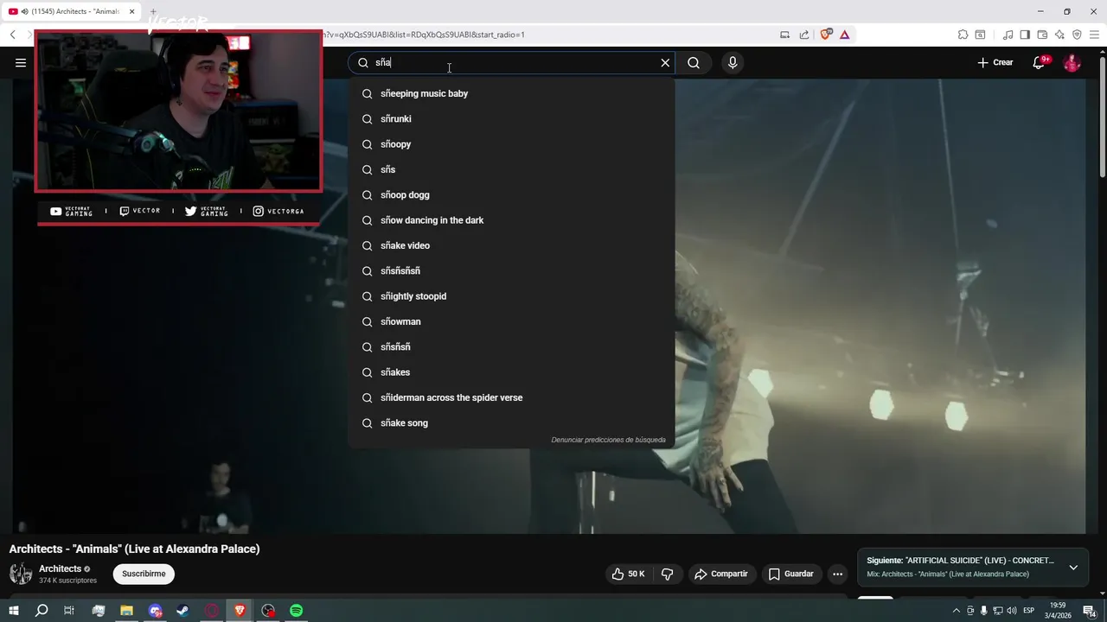The width and height of the screenshot is (1107, 622).
Task: Toggle the browser sidebar panel icon
Action: pyautogui.click(x=1025, y=35)
